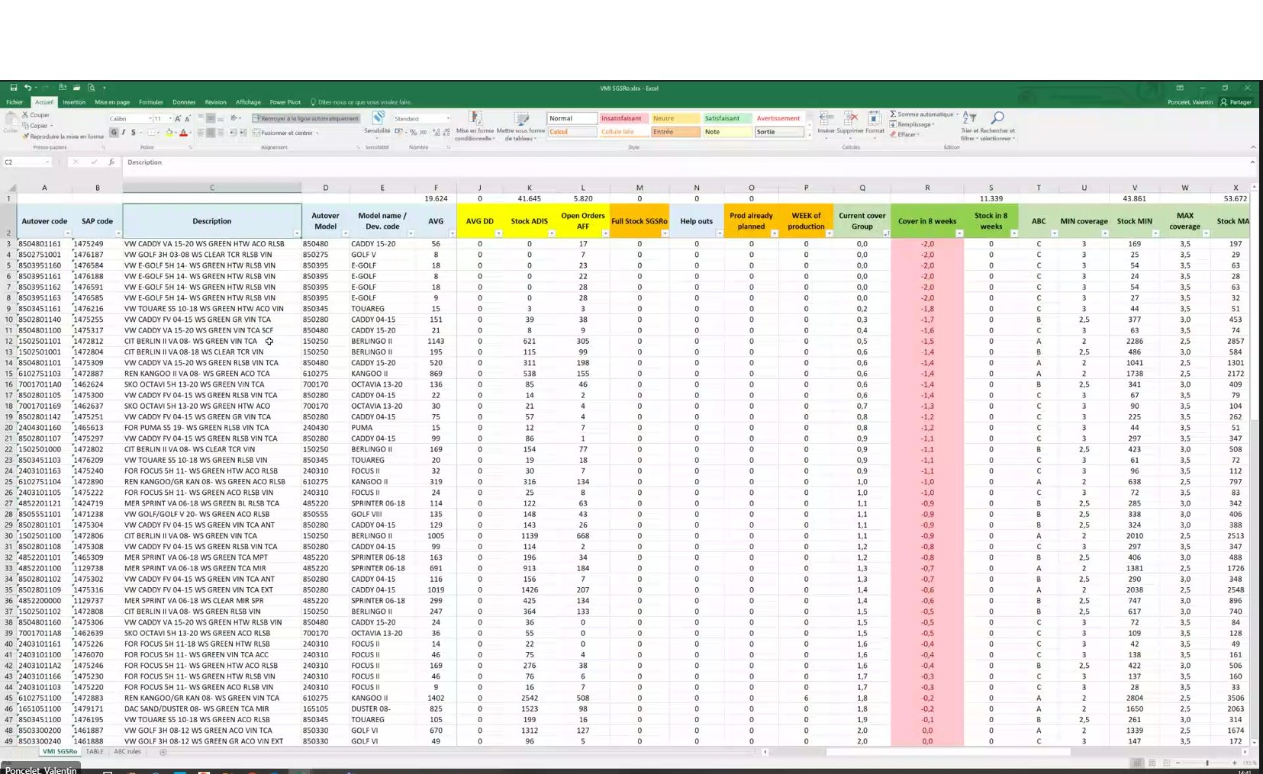The width and height of the screenshot is (1263, 774).
Task: Click the Undo arrow icon
Action: [x=27, y=88]
